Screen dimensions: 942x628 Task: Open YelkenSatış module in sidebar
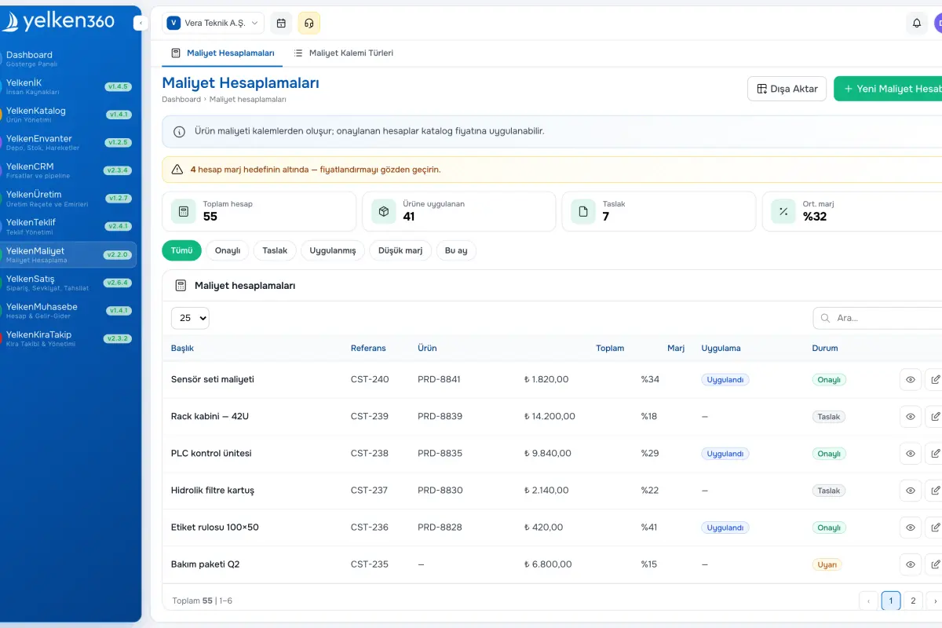pos(68,283)
